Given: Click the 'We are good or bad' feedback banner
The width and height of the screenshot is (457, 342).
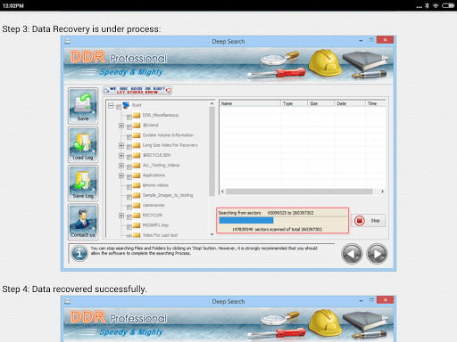Looking at the screenshot, I should [137, 91].
